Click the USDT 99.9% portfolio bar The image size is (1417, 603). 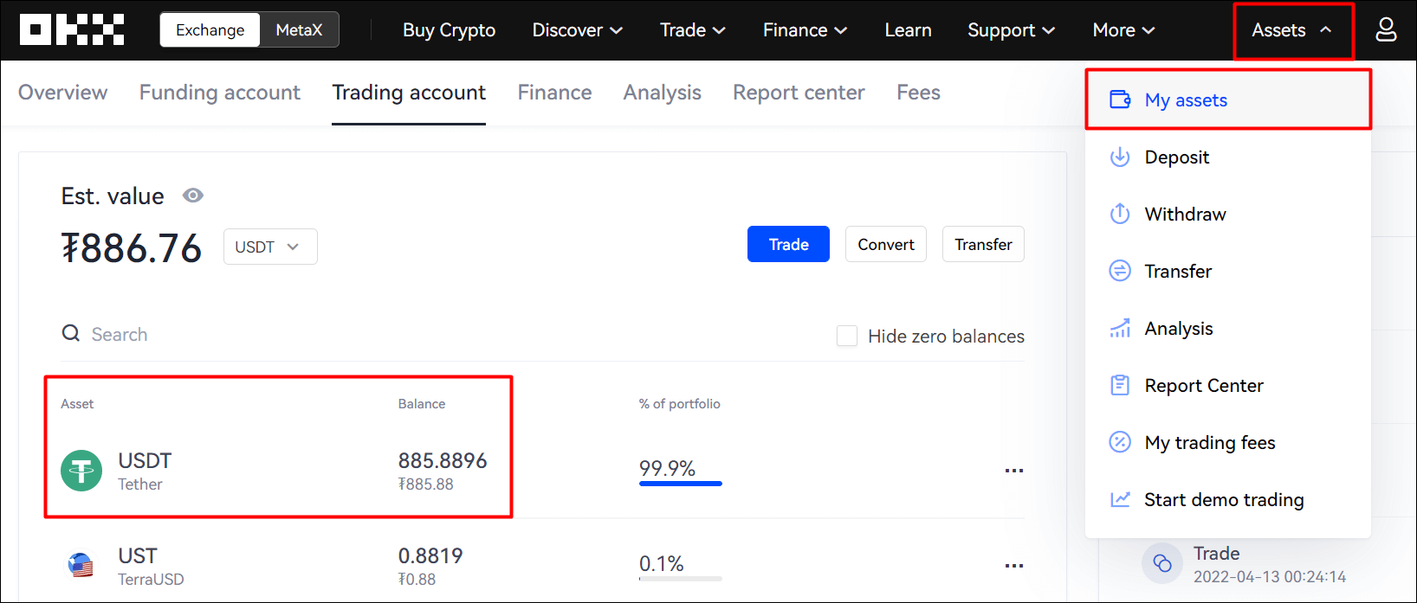coord(680,483)
